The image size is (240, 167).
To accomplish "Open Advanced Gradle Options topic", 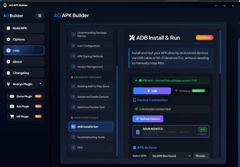I will (91, 97).
